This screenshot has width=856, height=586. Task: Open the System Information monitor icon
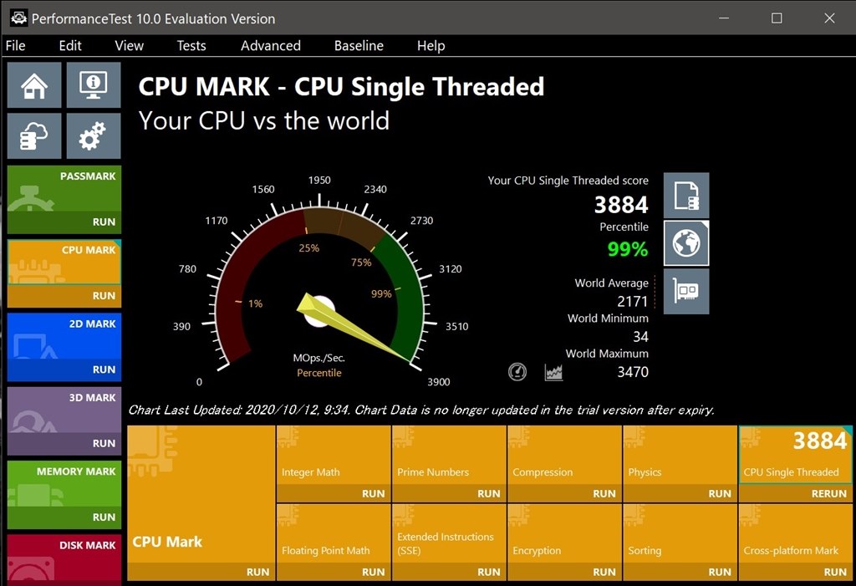94,85
